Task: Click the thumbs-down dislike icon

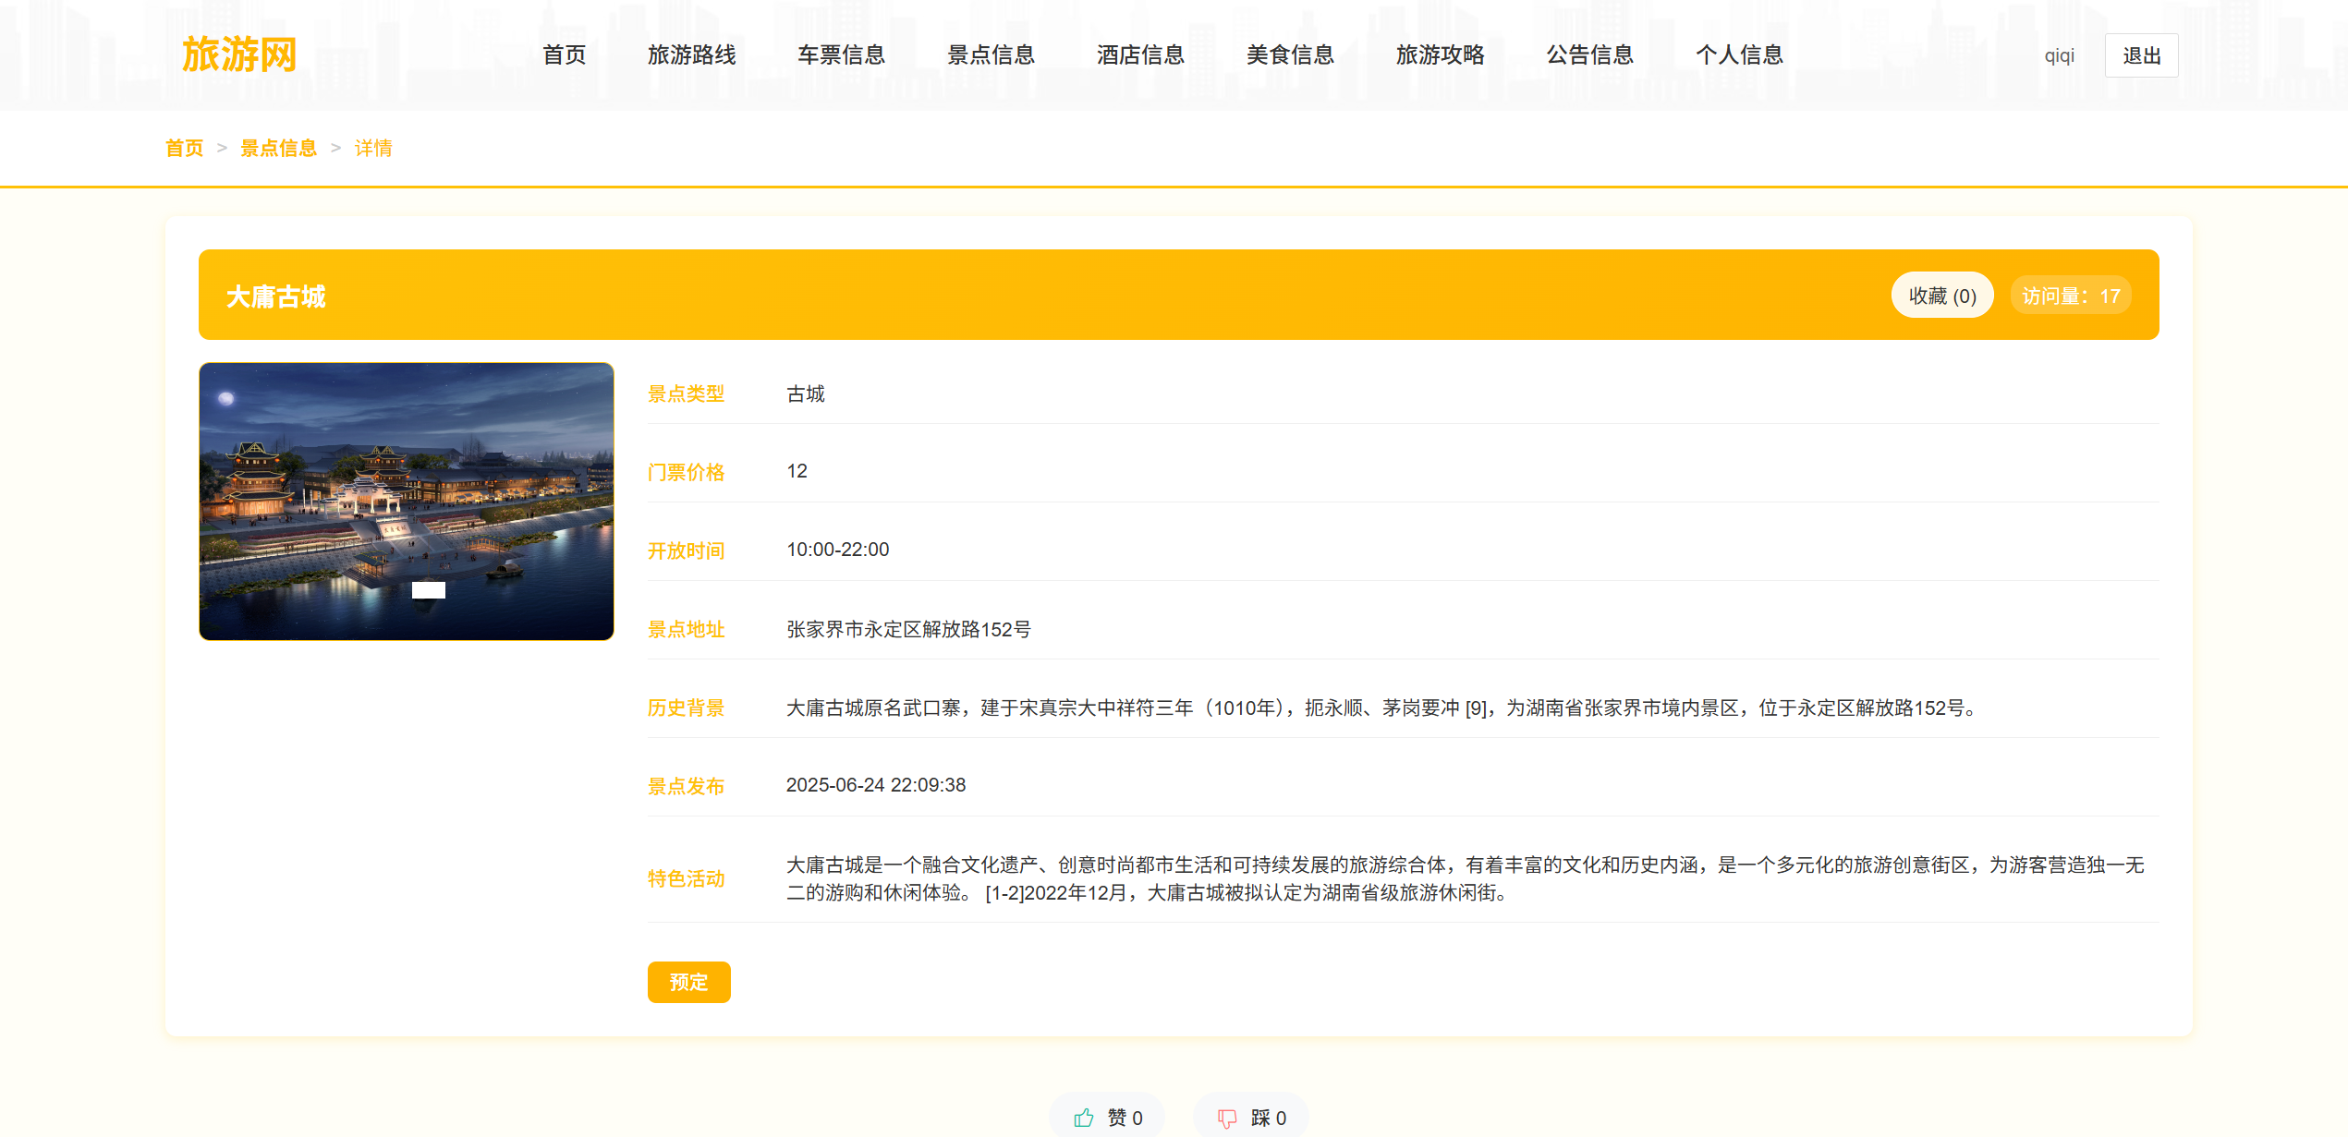Action: [1226, 1118]
